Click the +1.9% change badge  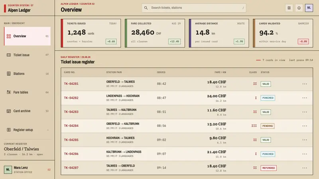[x=239, y=41]
